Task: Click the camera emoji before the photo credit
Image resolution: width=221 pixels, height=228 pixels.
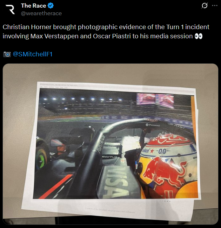Action: click(x=7, y=54)
